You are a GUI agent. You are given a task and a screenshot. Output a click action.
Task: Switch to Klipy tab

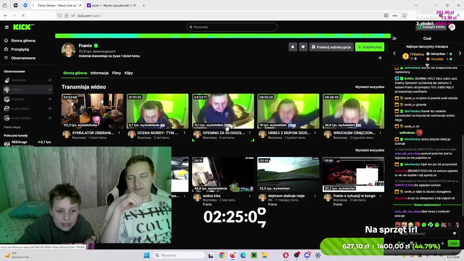point(129,73)
